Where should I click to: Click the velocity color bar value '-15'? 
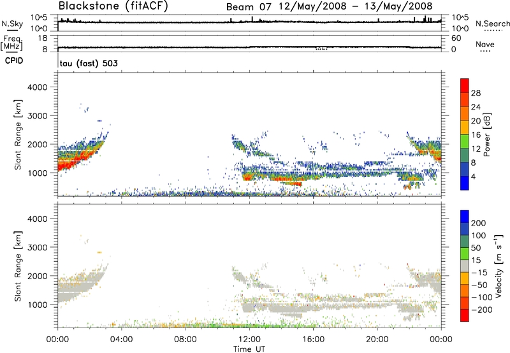pyautogui.click(x=479, y=273)
